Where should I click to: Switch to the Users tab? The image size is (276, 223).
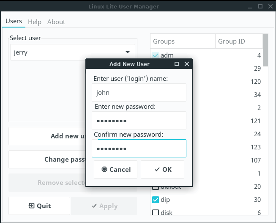[14, 22]
